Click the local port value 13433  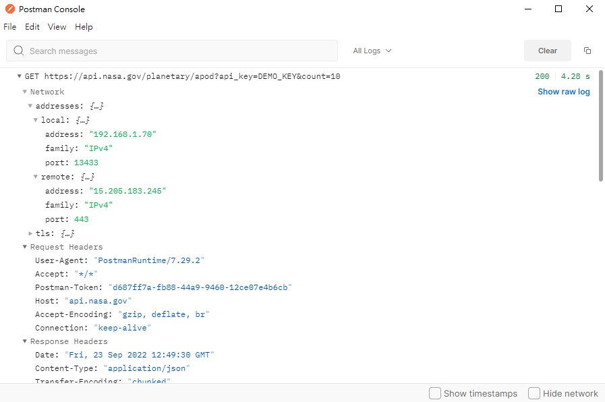(x=86, y=163)
